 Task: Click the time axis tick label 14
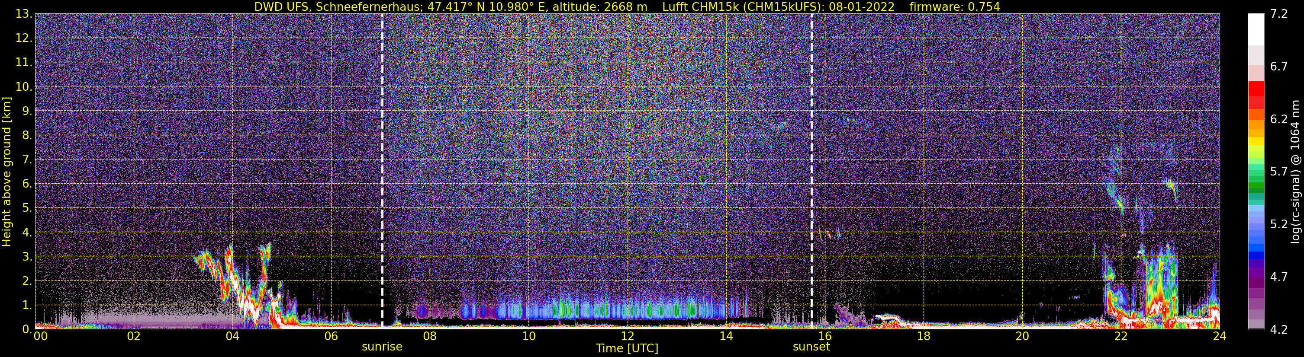pyautogui.click(x=726, y=337)
